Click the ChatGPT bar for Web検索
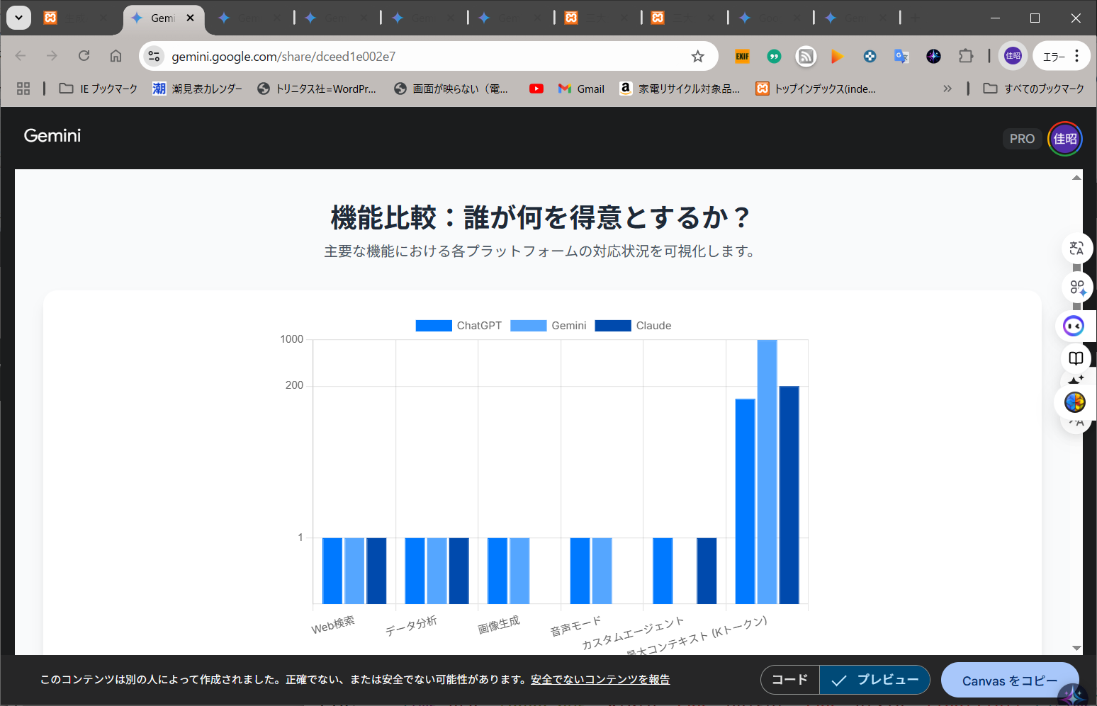Image resolution: width=1097 pixels, height=706 pixels. 332,571
